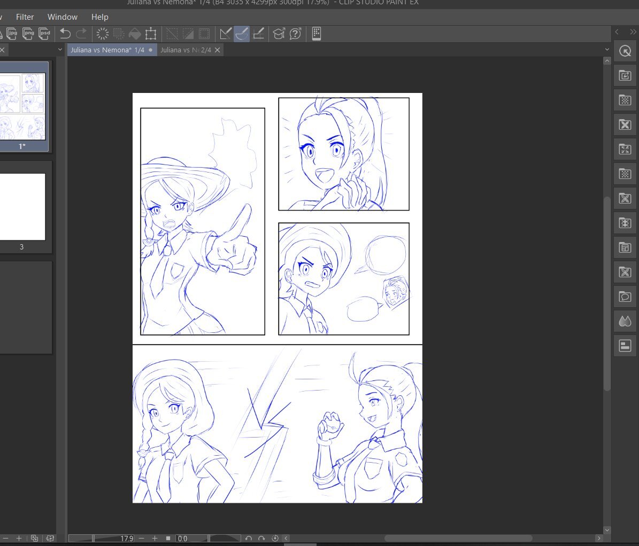Click the smartphone companion mode icon
The height and width of the screenshot is (546, 639).
pyautogui.click(x=317, y=33)
